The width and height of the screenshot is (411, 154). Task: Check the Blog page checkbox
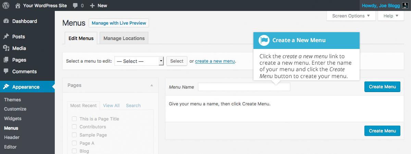pos(74,151)
